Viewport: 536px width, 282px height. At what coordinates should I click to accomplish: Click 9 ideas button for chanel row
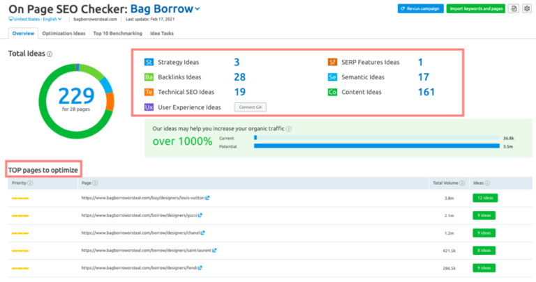pyautogui.click(x=484, y=233)
